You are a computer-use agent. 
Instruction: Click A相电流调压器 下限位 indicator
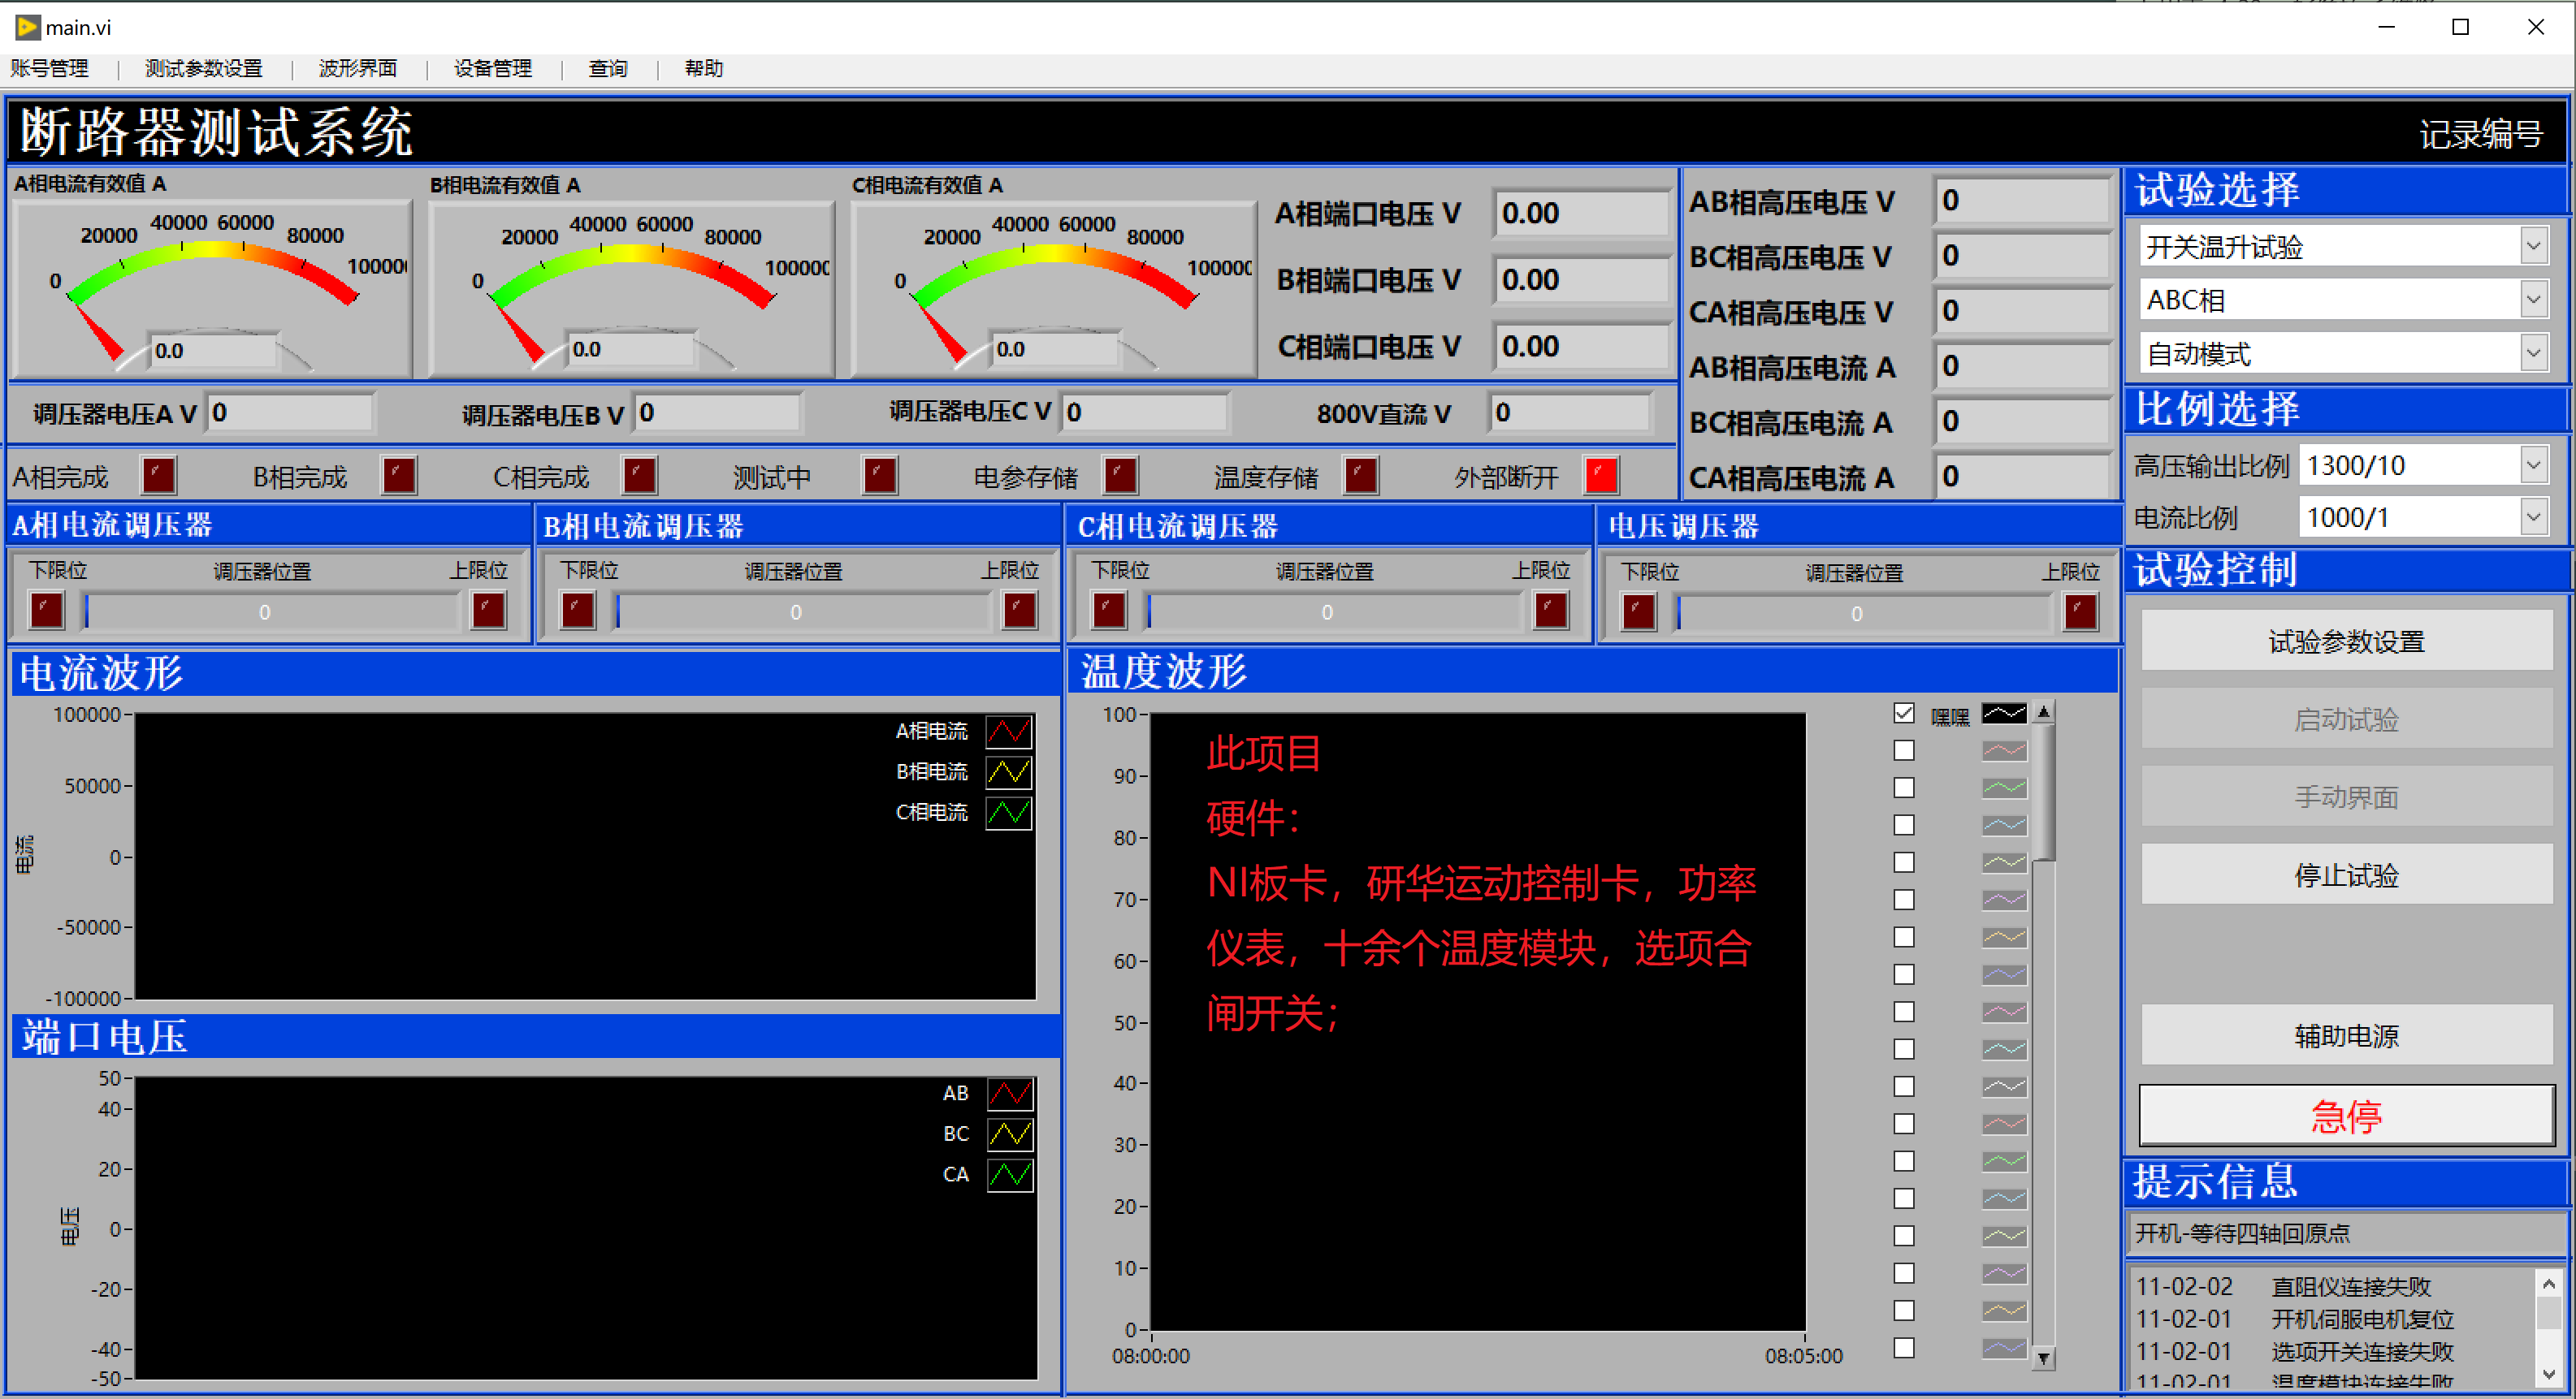click(47, 610)
